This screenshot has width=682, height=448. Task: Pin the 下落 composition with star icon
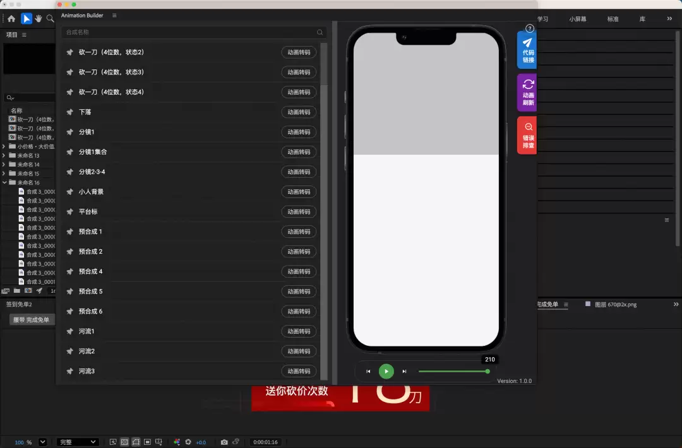[x=69, y=112]
